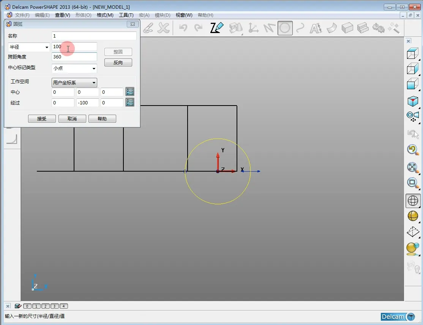Viewport: 423px width, 325px height.
Task: Click the zoom box magnifier icon
Action: click(x=412, y=183)
